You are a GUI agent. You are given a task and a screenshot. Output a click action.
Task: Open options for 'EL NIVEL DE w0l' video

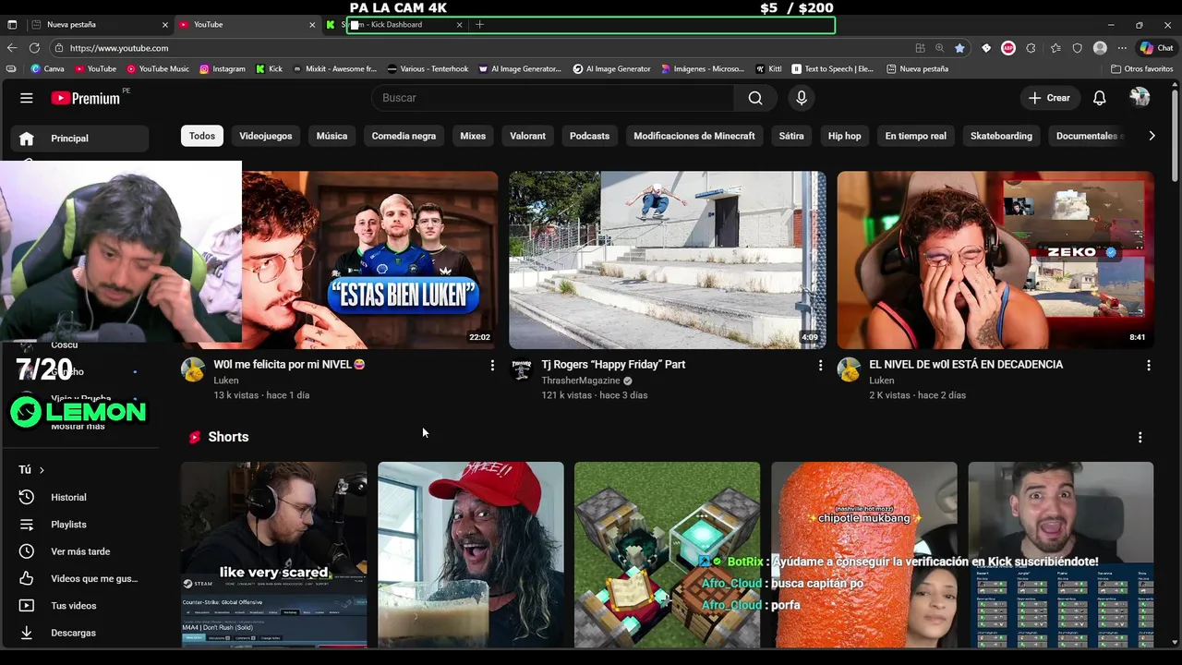[1148, 366]
